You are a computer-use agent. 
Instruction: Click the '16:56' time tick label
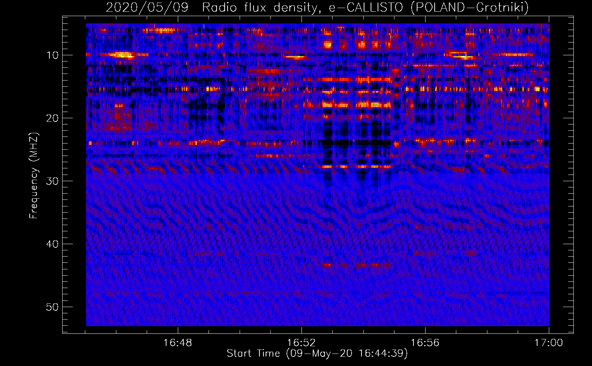[x=425, y=343]
